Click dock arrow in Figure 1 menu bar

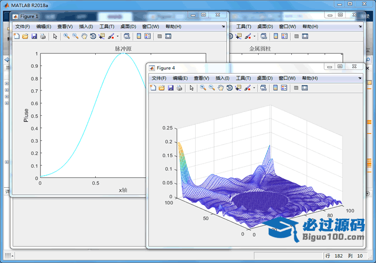tap(223, 26)
